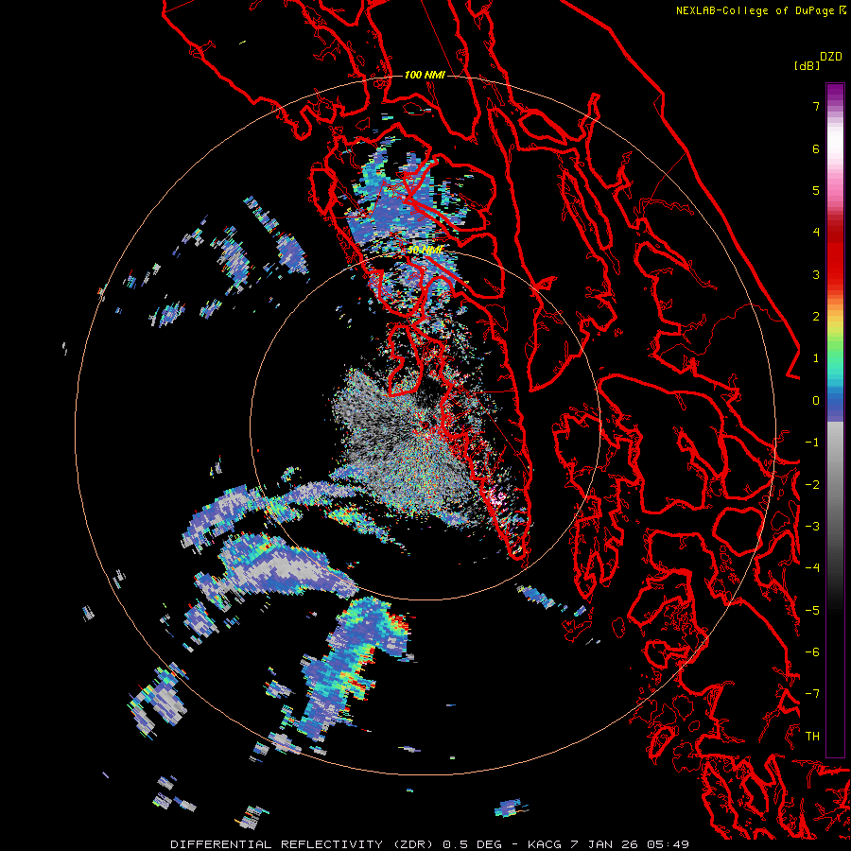Viewport: 851px width, 851px height.
Task: Click the DIFFERENTIAL REFLECTIVITY (ZDR) caption
Action: 302,844
